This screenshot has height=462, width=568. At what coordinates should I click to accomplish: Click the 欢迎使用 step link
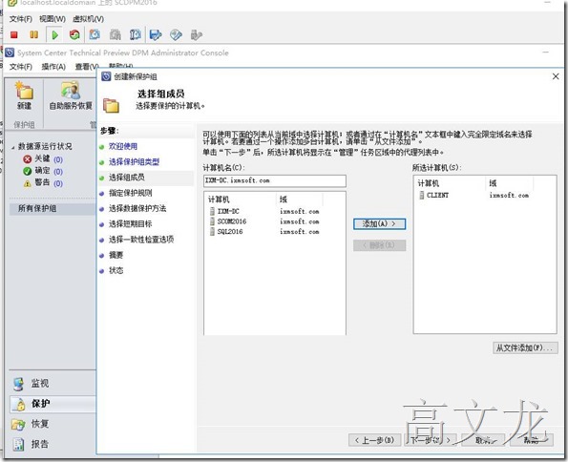(x=123, y=146)
